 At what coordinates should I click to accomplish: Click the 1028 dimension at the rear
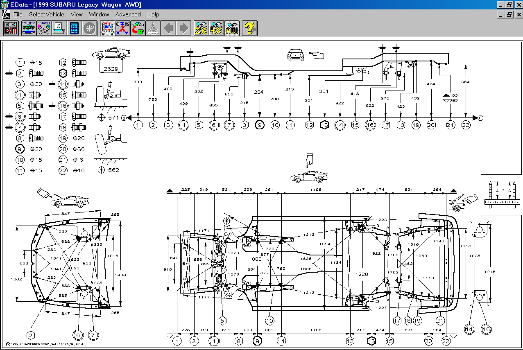tap(475, 255)
